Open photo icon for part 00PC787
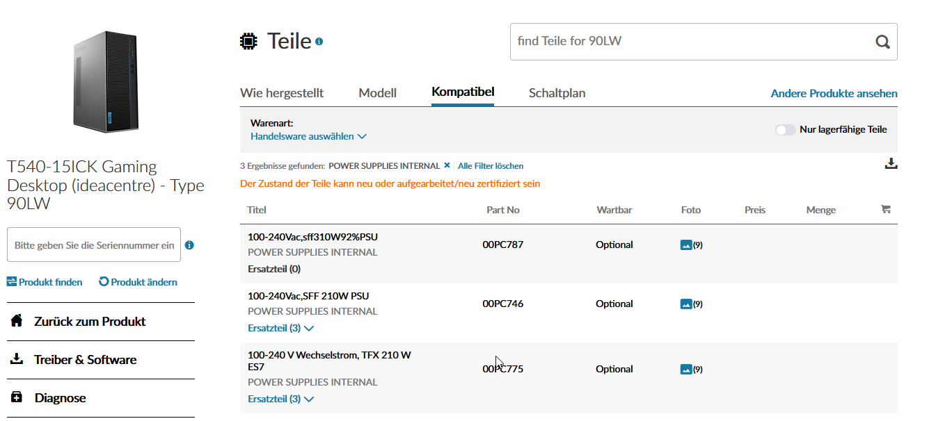Screen dimensions: 929x421 pyautogui.click(x=686, y=245)
